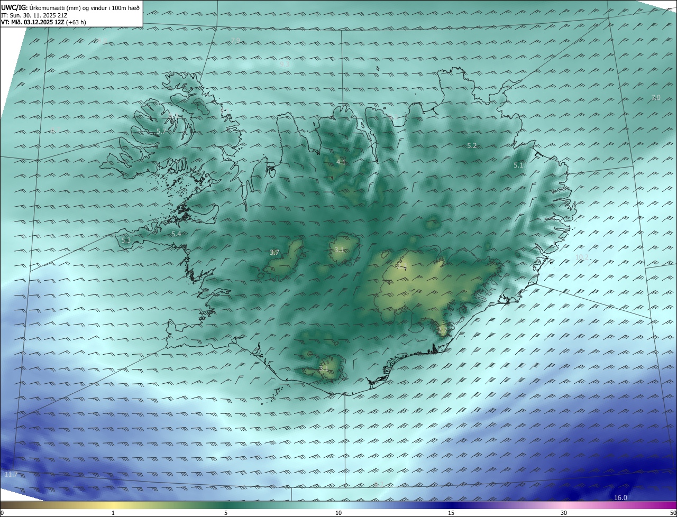Click the '10' tick on the colour scale
The height and width of the screenshot is (517, 677).
tap(338, 513)
